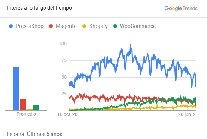The width and height of the screenshot is (207, 139).
Task: Click the blue PrestaShop legend dot
Action: click(x=11, y=26)
